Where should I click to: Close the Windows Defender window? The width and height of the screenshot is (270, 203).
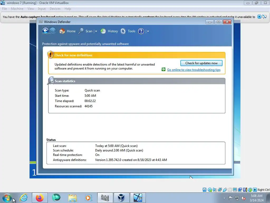(x=227, y=22)
